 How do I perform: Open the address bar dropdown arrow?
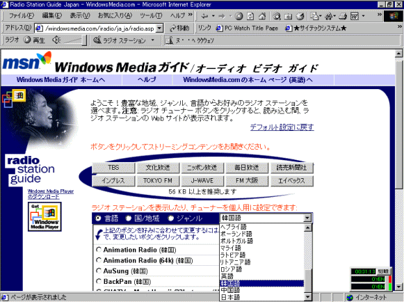160,28
